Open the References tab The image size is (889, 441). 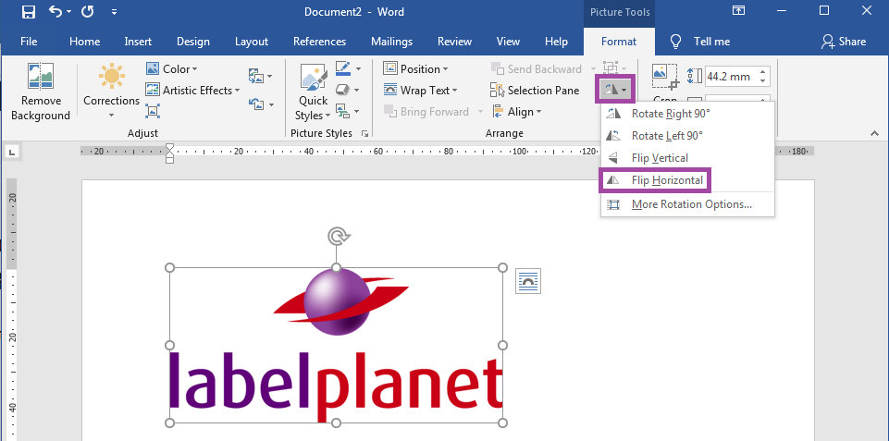coord(320,42)
